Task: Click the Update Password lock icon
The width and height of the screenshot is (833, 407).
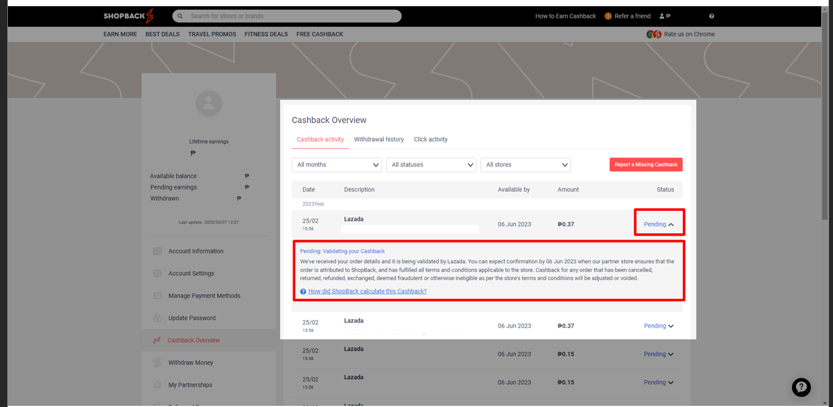Action: pyautogui.click(x=157, y=318)
